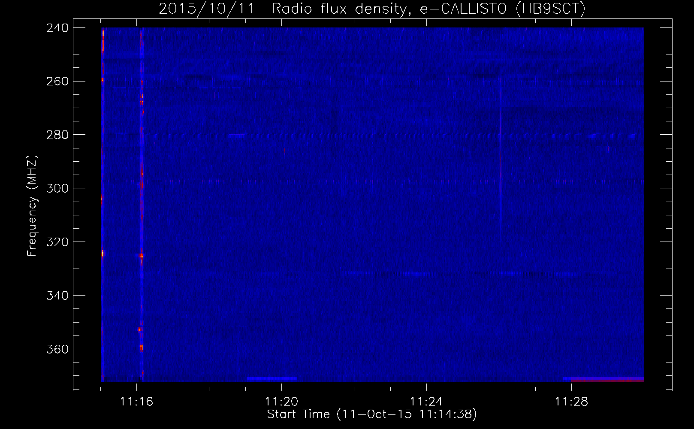Click the 240 frequency tick label
Image resolution: width=694 pixels, height=429 pixels.
[x=57, y=28]
